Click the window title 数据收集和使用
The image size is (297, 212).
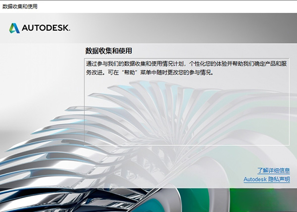20,6
